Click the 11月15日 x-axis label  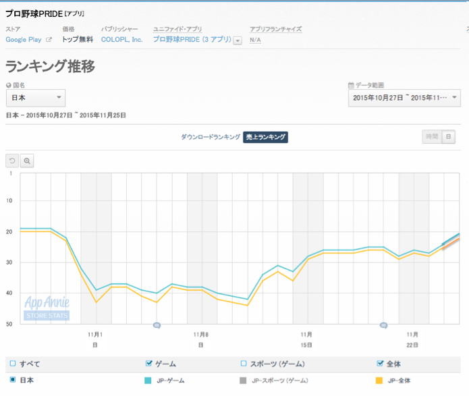(x=306, y=340)
